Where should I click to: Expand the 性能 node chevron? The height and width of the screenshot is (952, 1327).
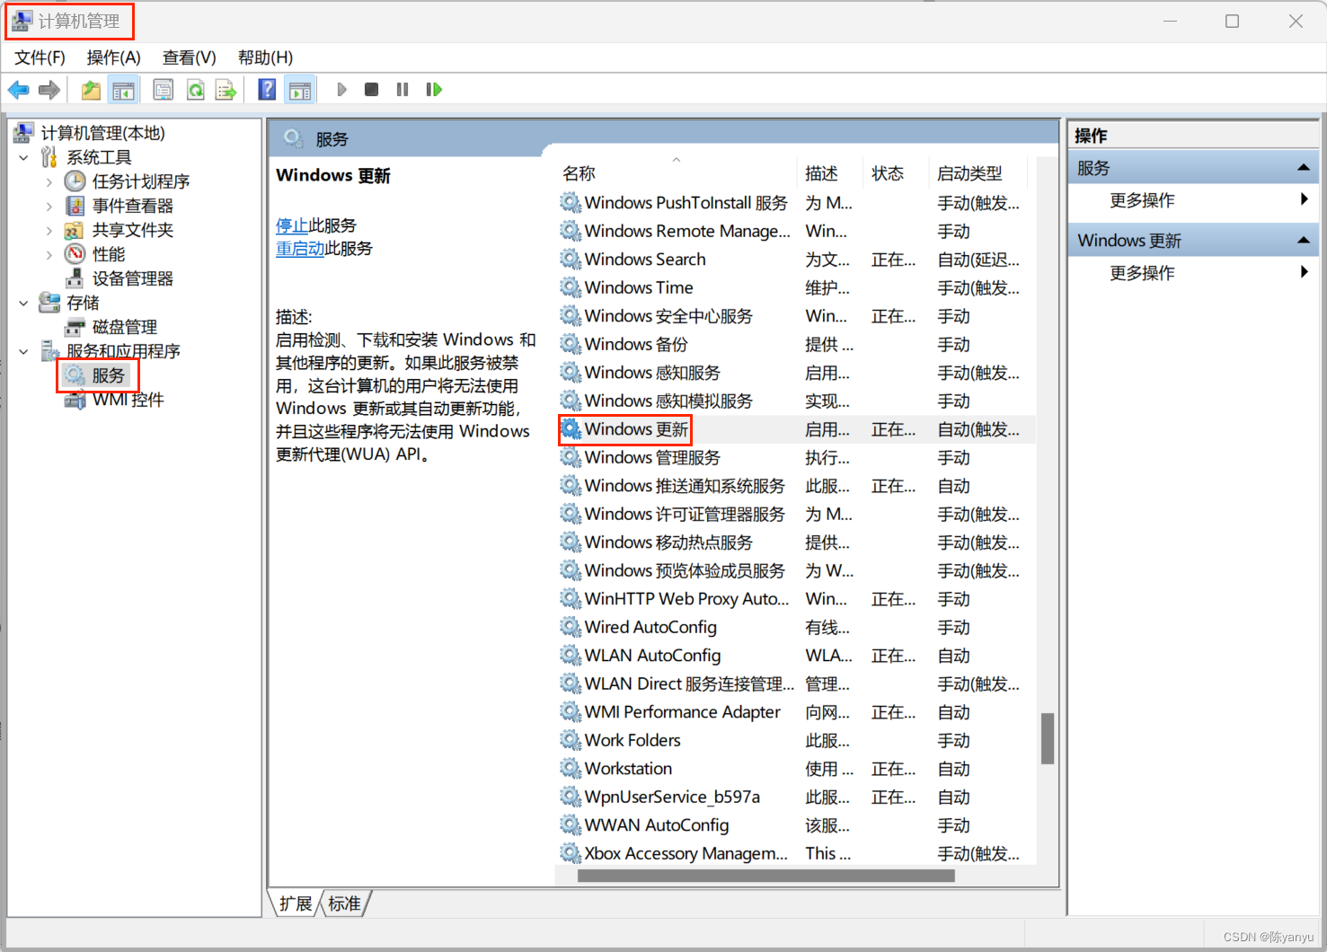pyautogui.click(x=49, y=254)
